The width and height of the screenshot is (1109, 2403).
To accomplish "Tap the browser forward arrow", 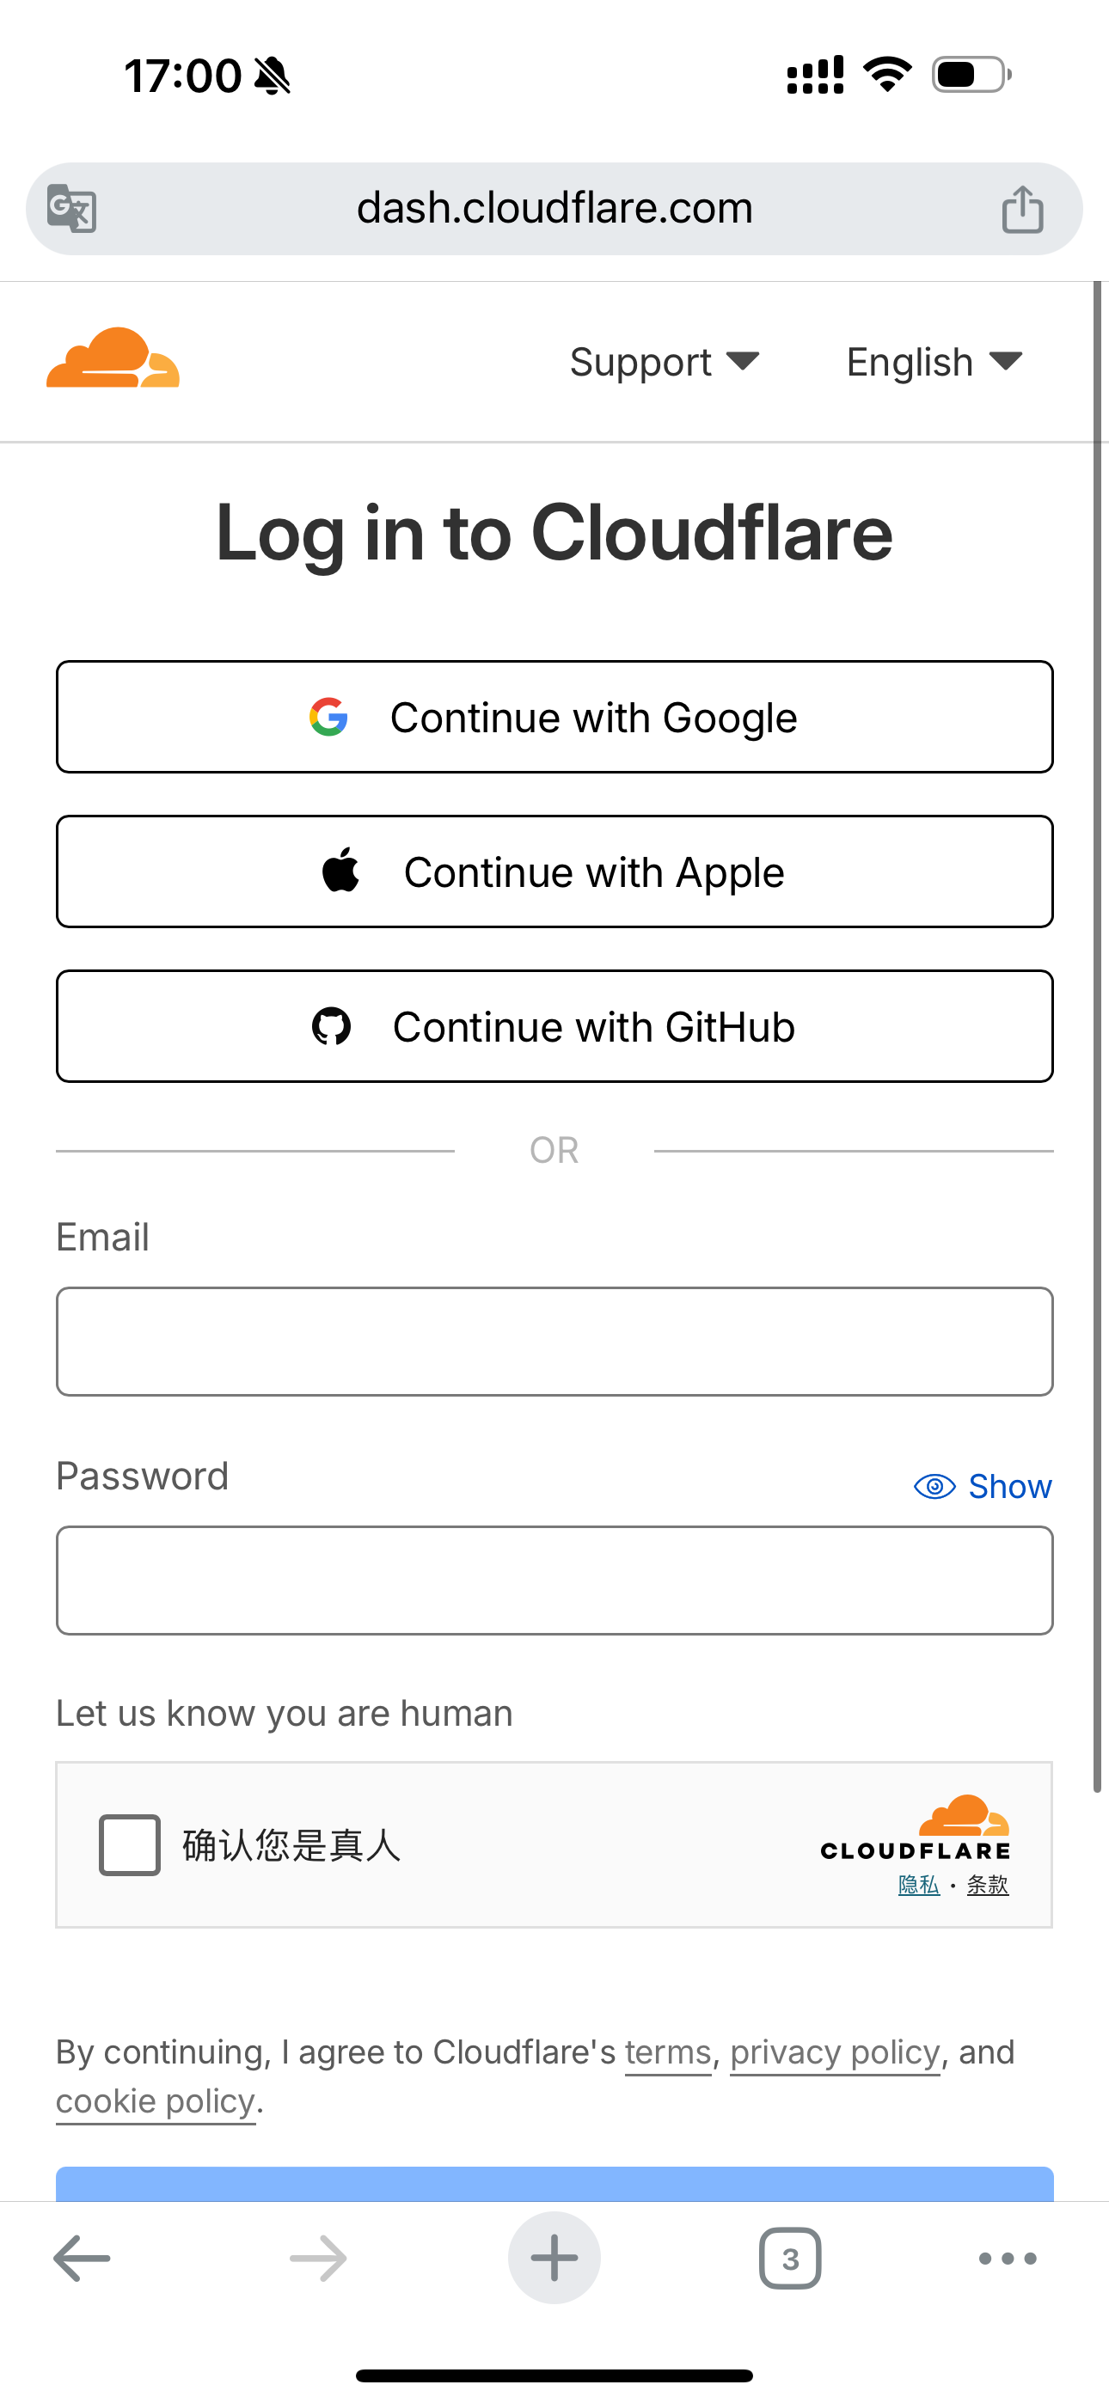I will click(318, 2259).
